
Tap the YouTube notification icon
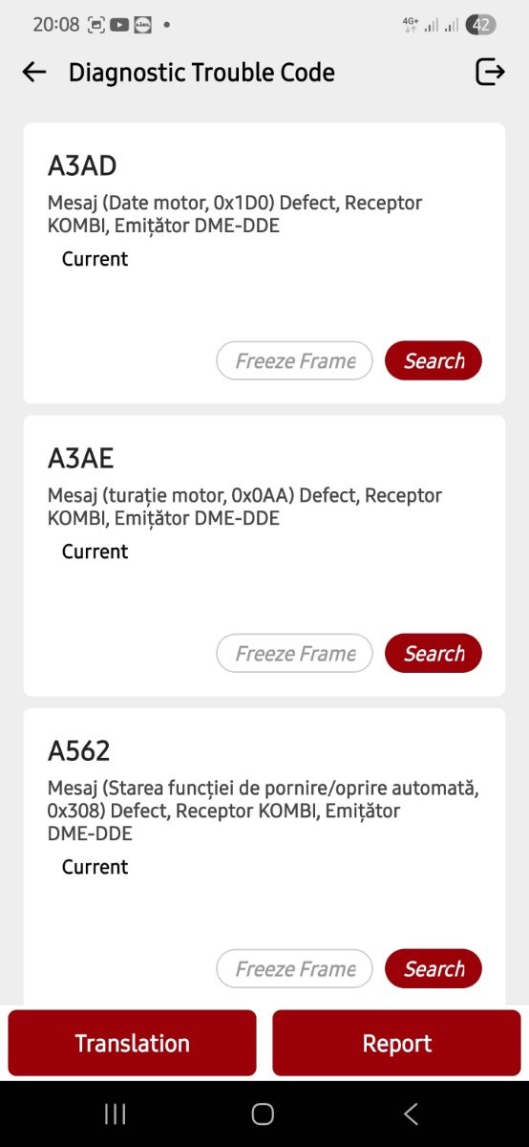pyautogui.click(x=118, y=25)
